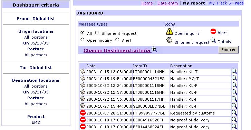Select item ID EE000004321ES
251x130 pixels.
pos(149,79)
